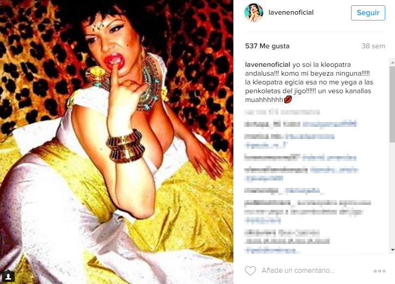Screen dimensions: 395x284
Task: Click the 38 sem timestamp
Action: (373, 46)
